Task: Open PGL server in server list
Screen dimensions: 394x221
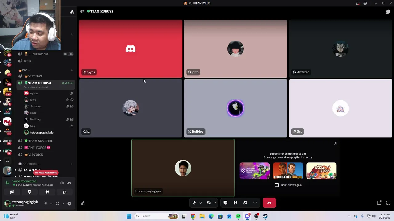Action: click(x=7, y=122)
